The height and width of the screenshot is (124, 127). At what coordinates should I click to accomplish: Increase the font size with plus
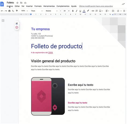pos(69,11)
